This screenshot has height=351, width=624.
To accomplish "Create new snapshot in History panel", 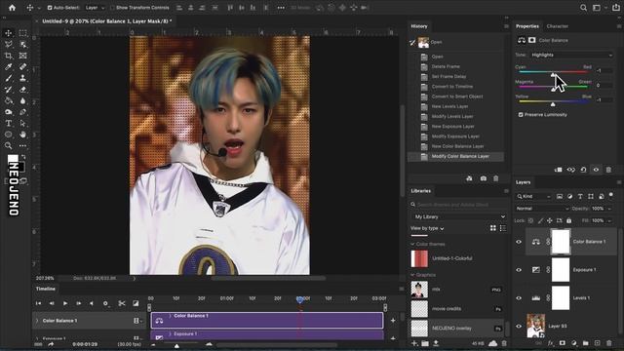I will 484,178.
